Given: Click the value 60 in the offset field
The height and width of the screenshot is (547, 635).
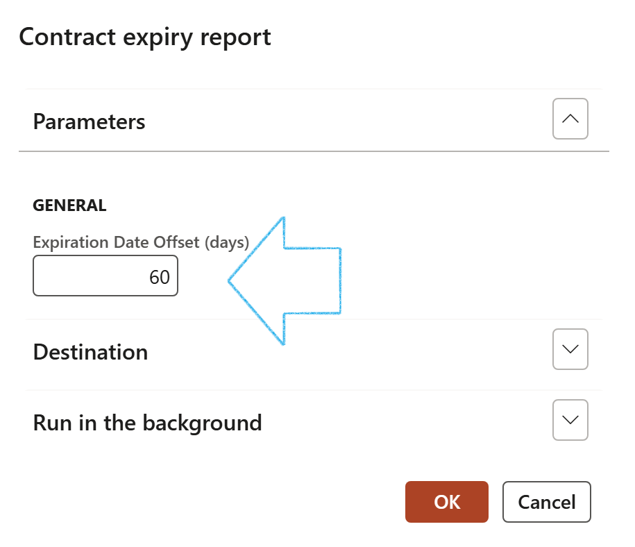Looking at the screenshot, I should coord(159,277).
